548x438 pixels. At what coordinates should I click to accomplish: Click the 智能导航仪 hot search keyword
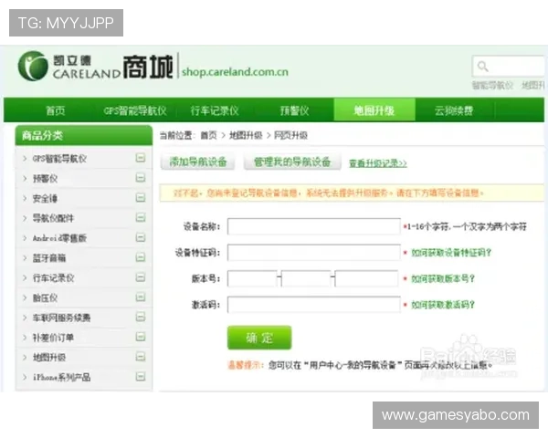coord(493,85)
